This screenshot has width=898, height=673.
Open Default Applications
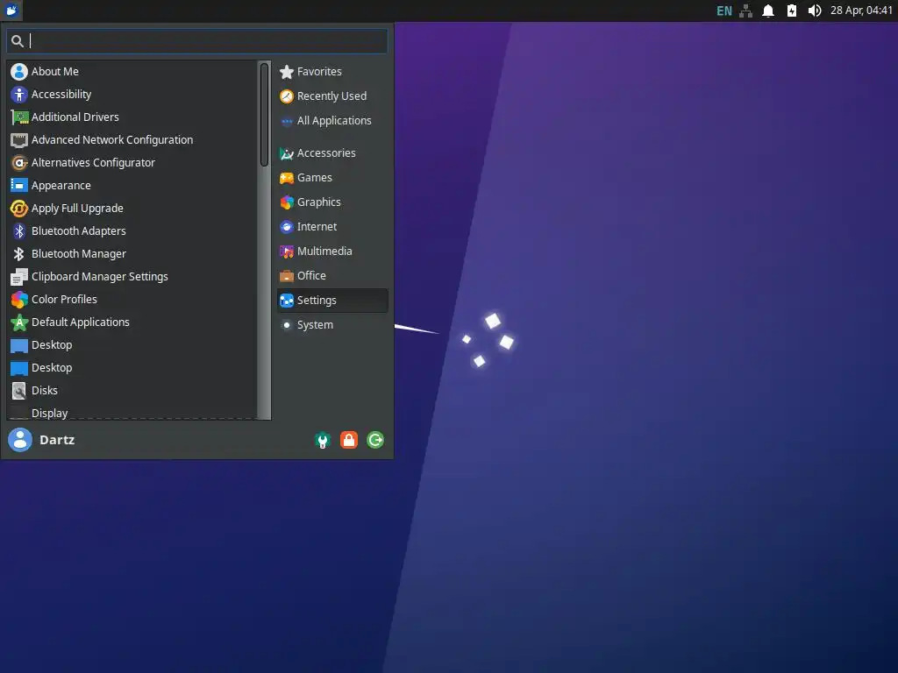pyautogui.click(x=132, y=322)
